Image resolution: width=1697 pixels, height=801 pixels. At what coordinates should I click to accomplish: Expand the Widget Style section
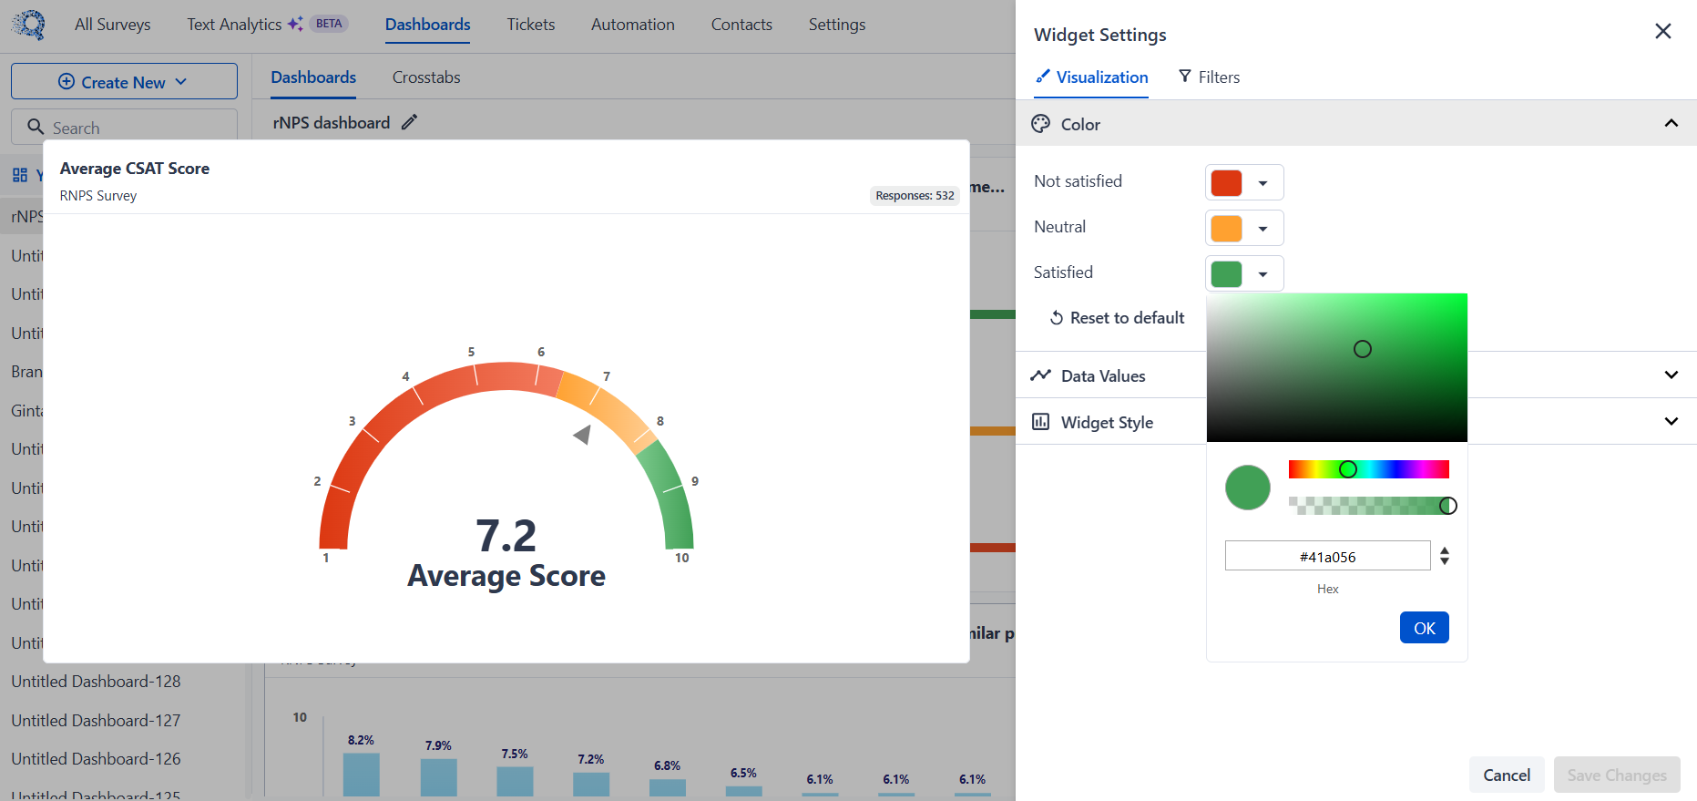click(1671, 422)
